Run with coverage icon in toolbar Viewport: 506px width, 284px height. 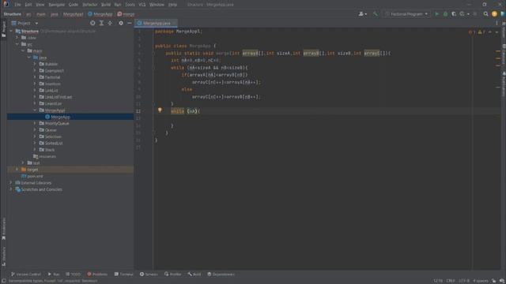454,14
